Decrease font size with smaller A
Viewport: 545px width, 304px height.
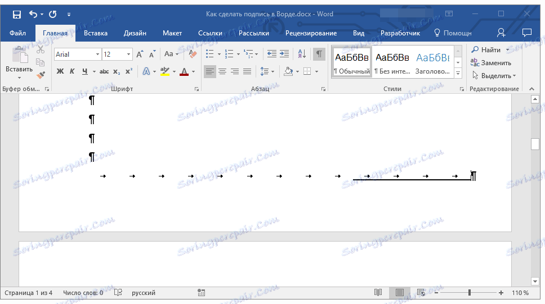click(152, 55)
